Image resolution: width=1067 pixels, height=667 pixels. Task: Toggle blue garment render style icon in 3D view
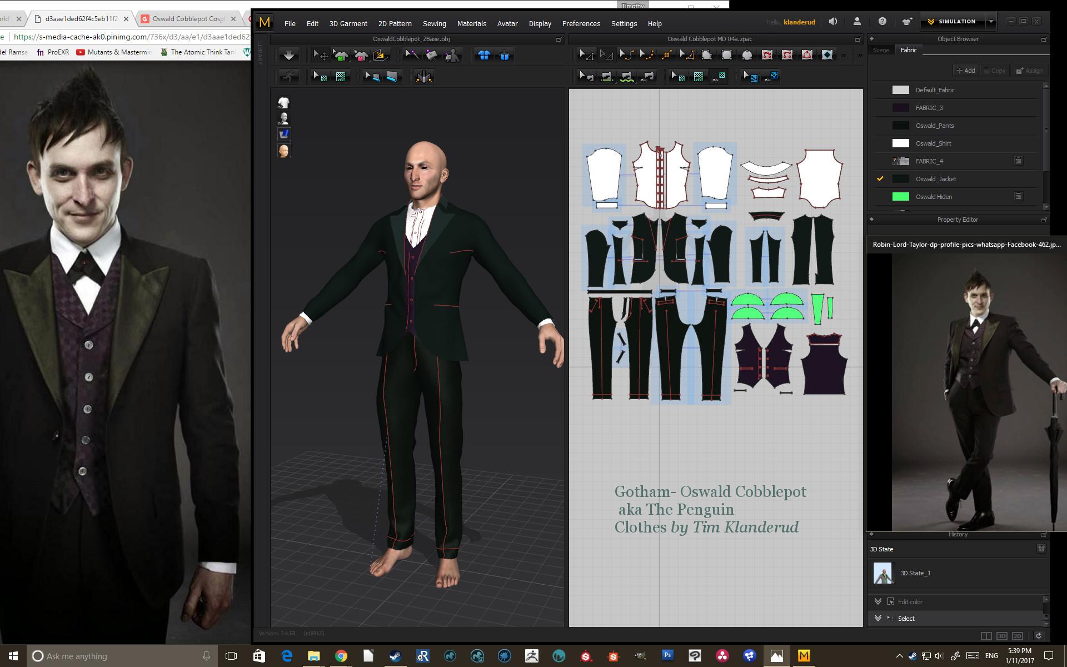(x=284, y=134)
